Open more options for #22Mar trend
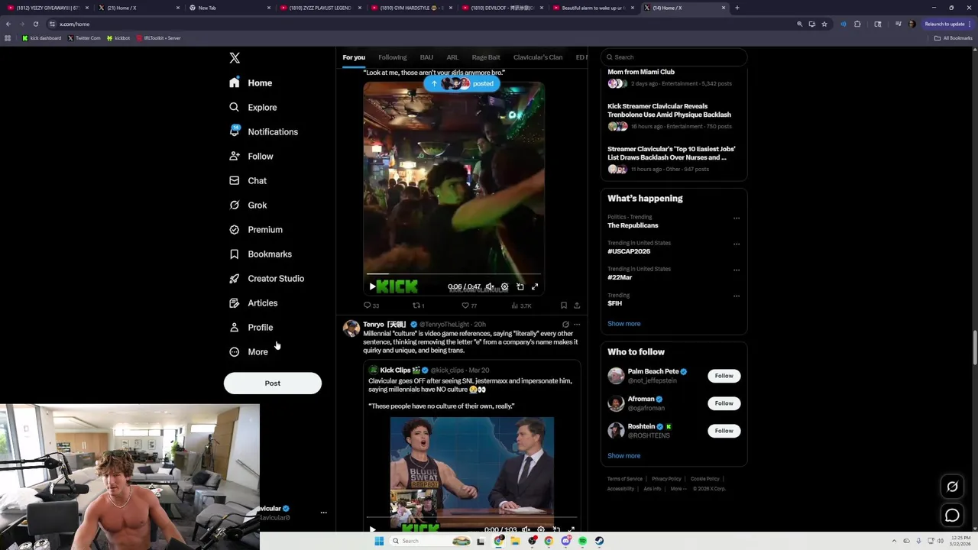978x550 pixels. 737,270
